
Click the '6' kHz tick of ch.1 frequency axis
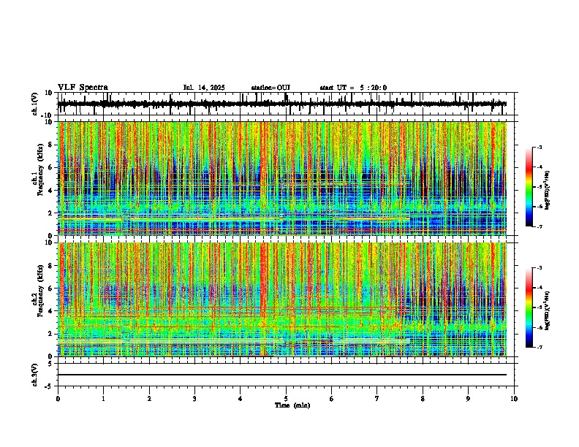tap(51, 168)
